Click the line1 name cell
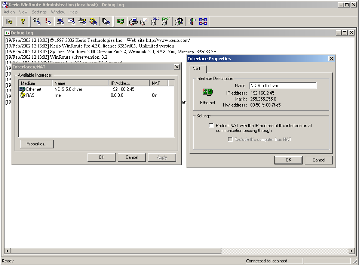Image resolution: width=359 pixels, height=265 pixels. click(x=58, y=95)
